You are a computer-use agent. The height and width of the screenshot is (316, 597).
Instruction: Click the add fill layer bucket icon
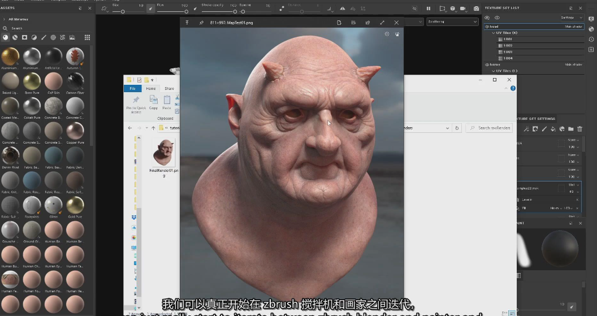(x=553, y=129)
